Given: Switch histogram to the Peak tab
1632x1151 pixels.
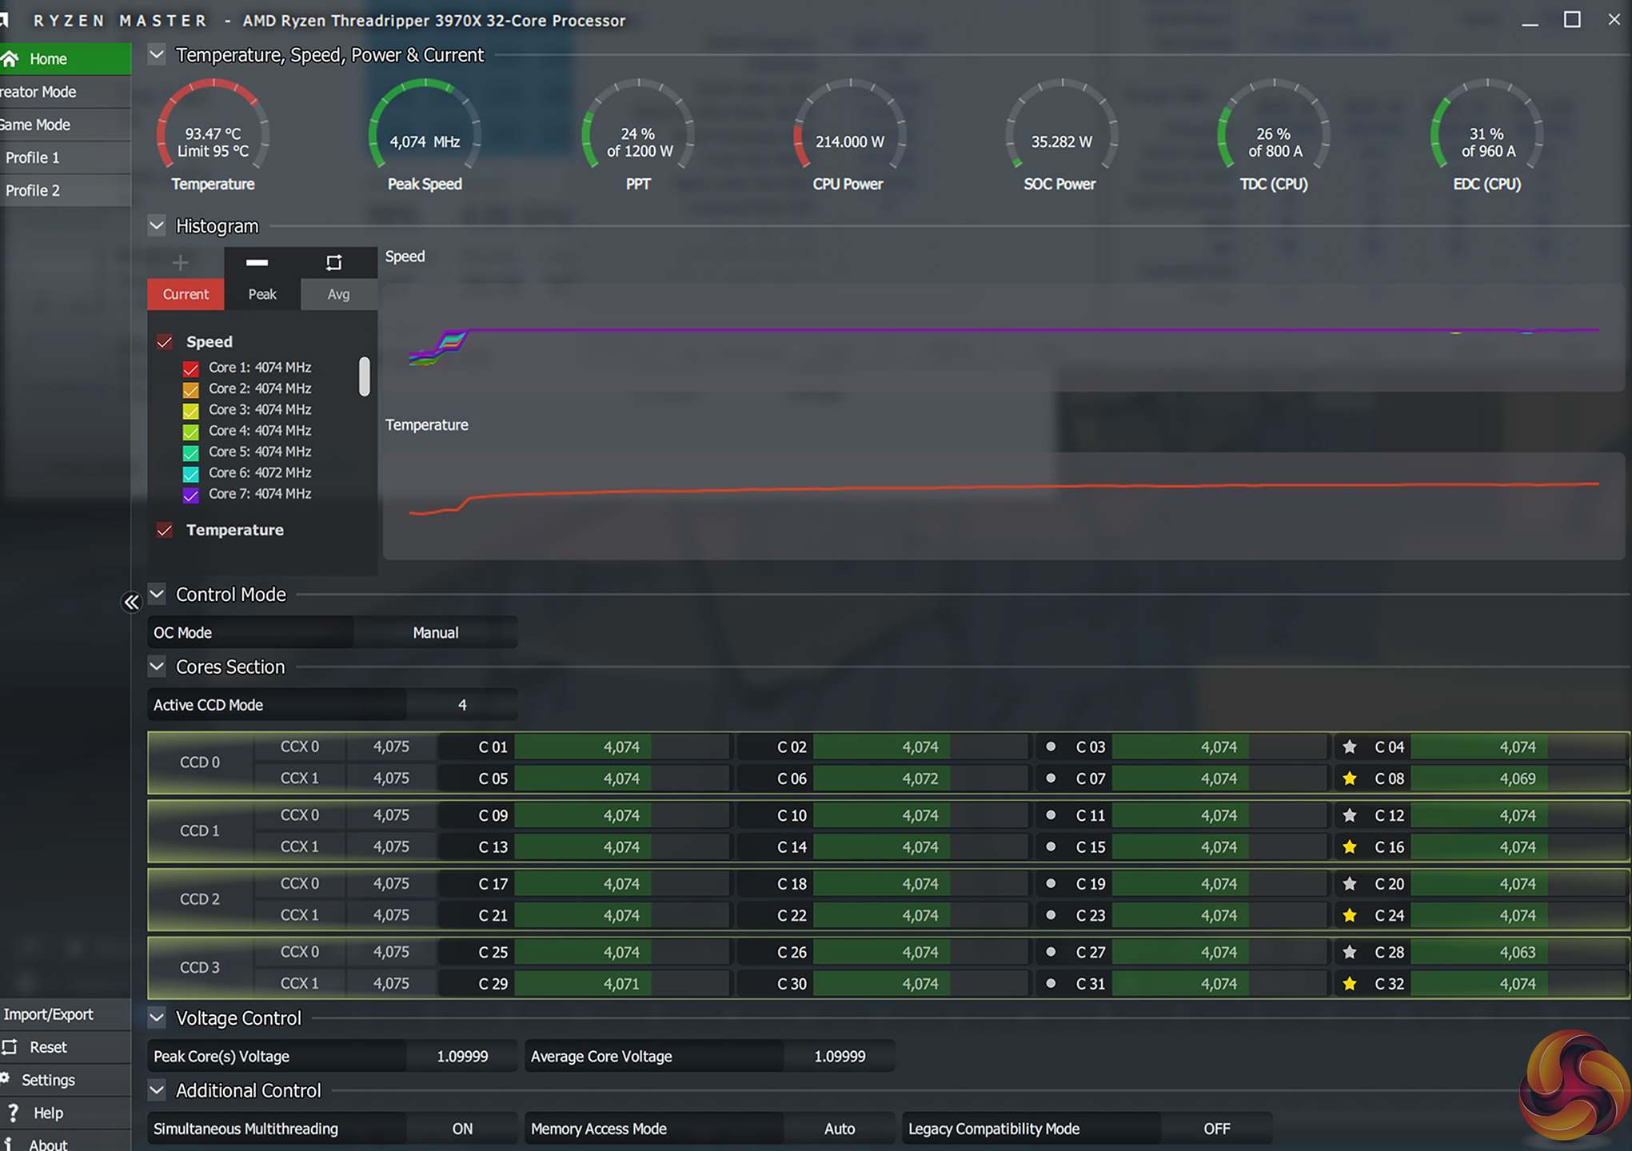Looking at the screenshot, I should (x=262, y=294).
